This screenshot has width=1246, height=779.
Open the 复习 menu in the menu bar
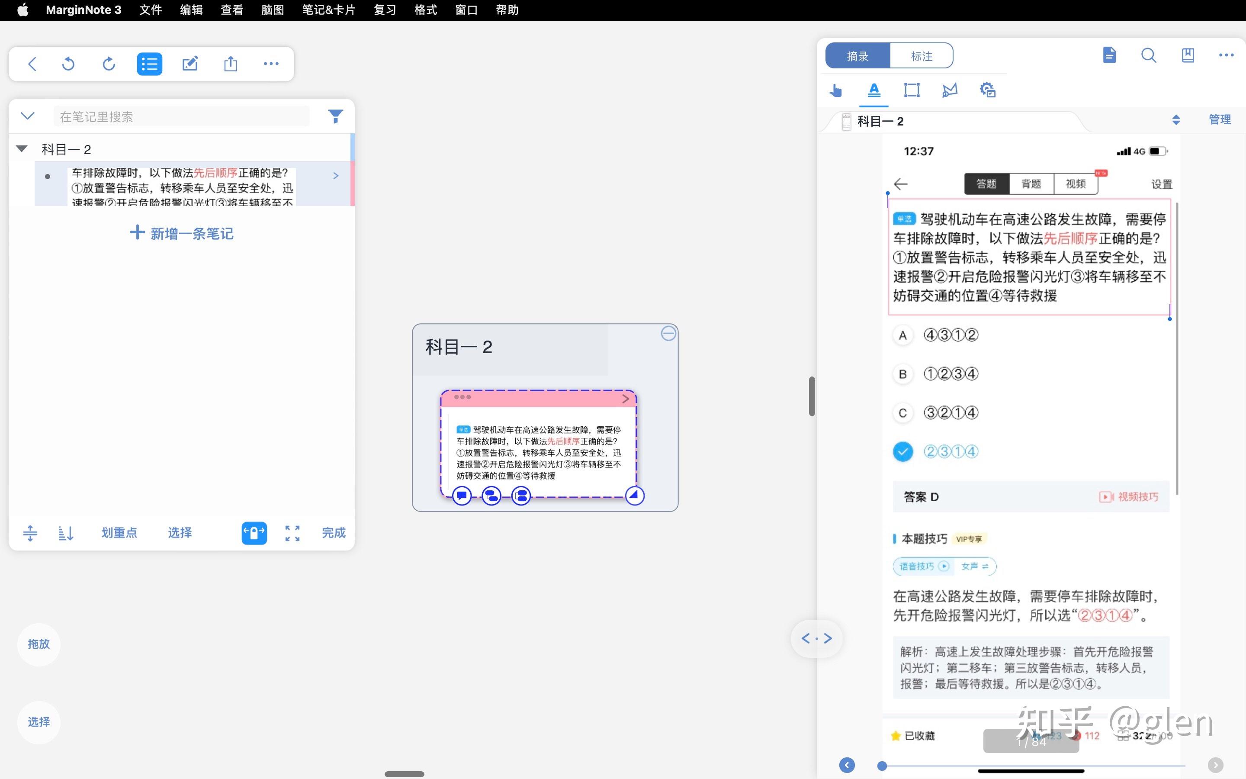click(x=384, y=10)
